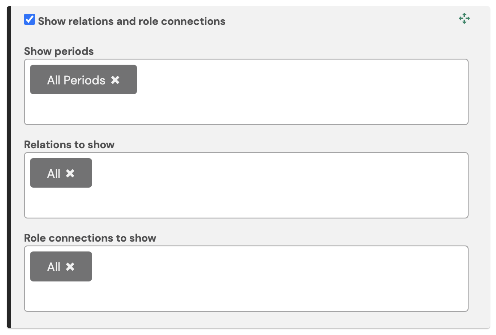Click the four-arrow drag icon top right
The image size is (496, 335).
464,18
